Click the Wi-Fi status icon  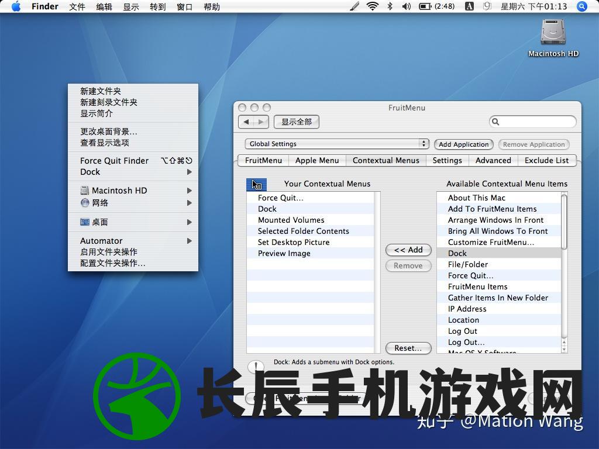tap(373, 6)
